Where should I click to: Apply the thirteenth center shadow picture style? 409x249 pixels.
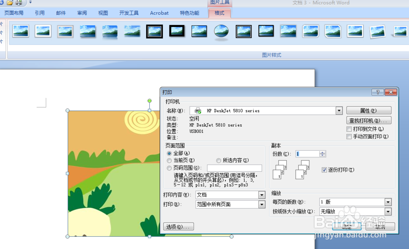point(288,31)
